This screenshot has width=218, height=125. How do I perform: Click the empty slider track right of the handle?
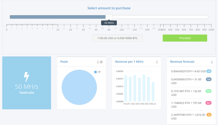[x=160, y=17]
